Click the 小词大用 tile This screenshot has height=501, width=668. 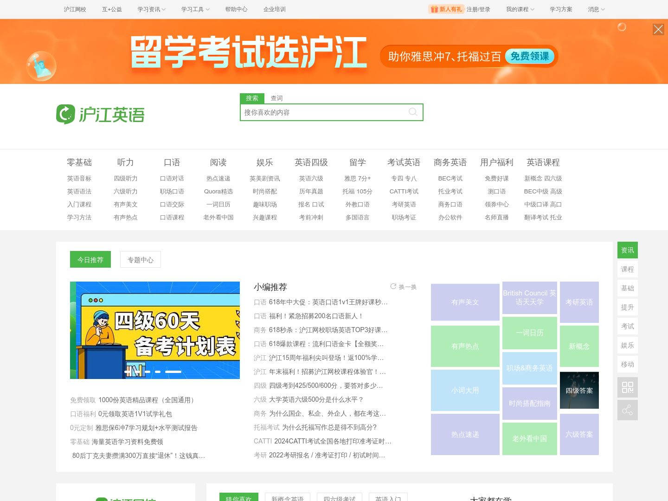[x=465, y=390]
